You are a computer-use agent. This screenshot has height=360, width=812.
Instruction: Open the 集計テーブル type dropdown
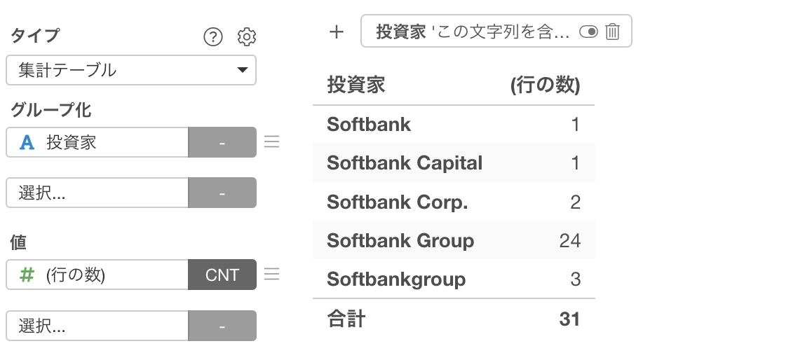click(x=131, y=70)
